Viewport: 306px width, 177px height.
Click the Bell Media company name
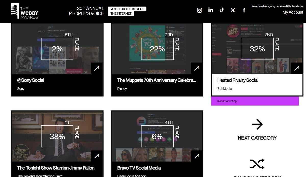pyautogui.click(x=224, y=89)
